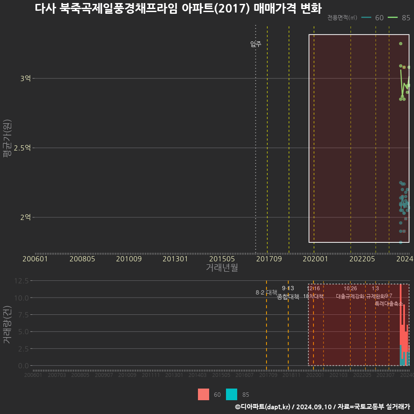Click 201709 on the price chart axis
The height and width of the screenshot is (414, 414).
[269, 259]
